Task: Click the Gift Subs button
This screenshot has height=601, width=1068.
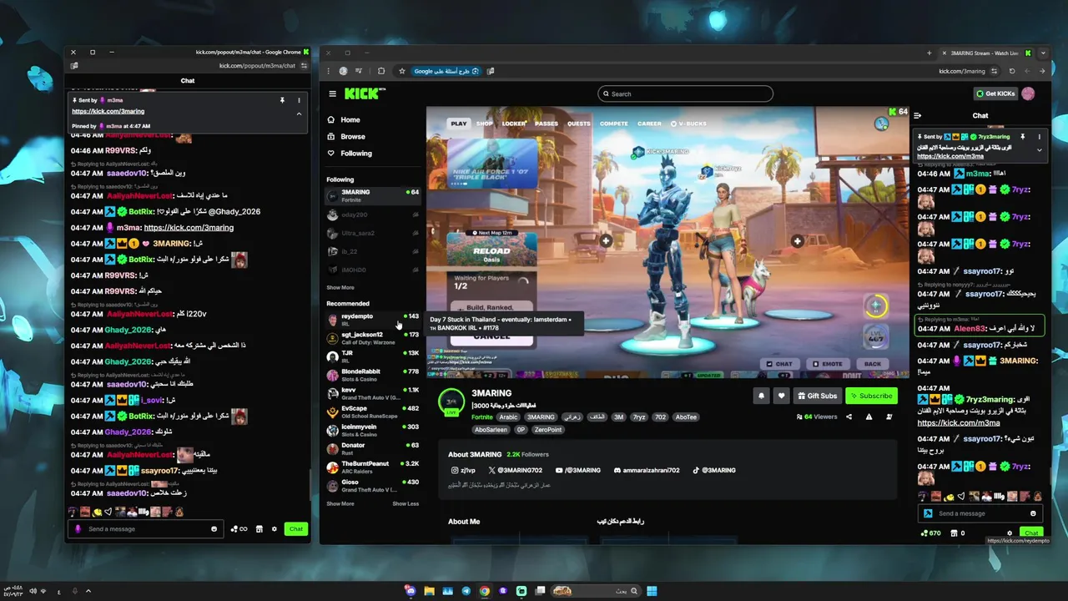Action: pyautogui.click(x=816, y=396)
